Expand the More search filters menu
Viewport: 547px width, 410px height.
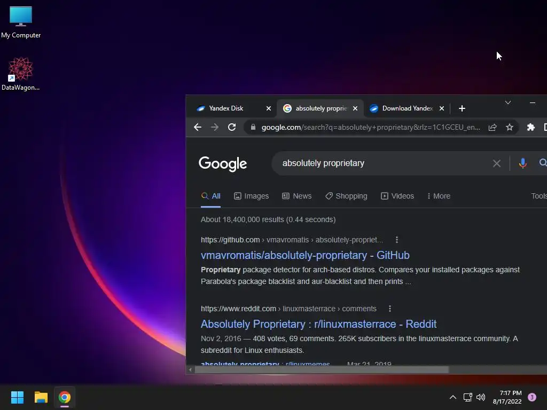click(x=439, y=196)
